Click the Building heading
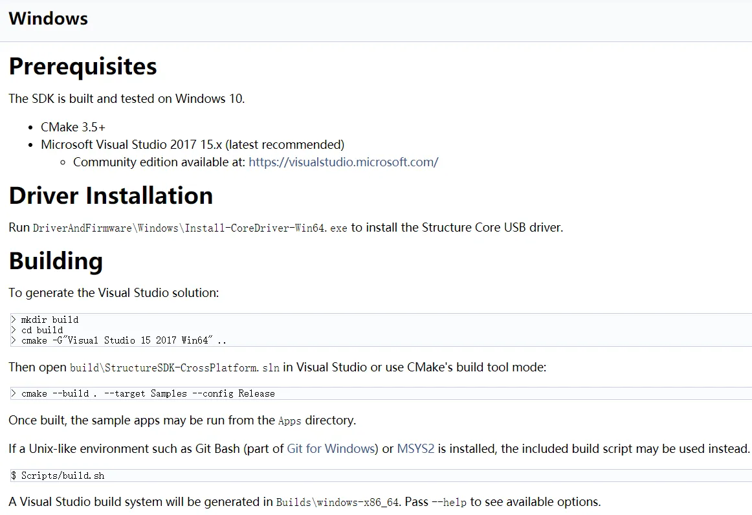752x515 pixels. [56, 261]
